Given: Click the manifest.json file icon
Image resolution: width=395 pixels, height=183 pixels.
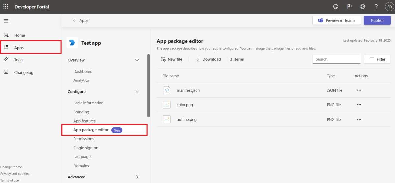Looking at the screenshot, I should tap(167, 90).
